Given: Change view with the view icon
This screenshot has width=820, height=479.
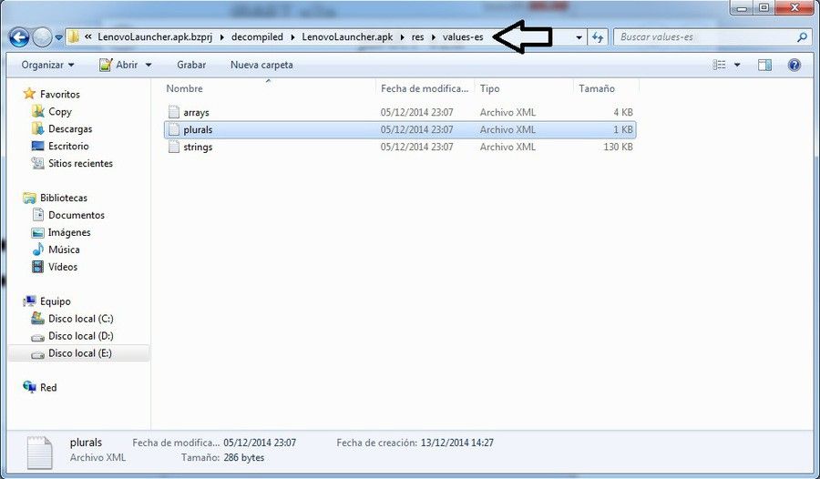Looking at the screenshot, I should pyautogui.click(x=720, y=65).
